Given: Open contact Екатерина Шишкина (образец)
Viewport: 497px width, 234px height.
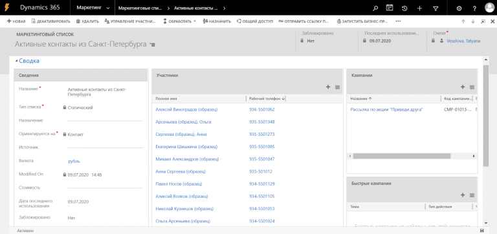Looking at the screenshot, I should coord(186,147).
